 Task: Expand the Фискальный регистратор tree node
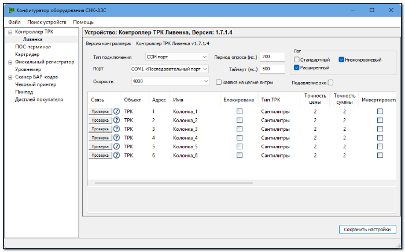point(10,62)
